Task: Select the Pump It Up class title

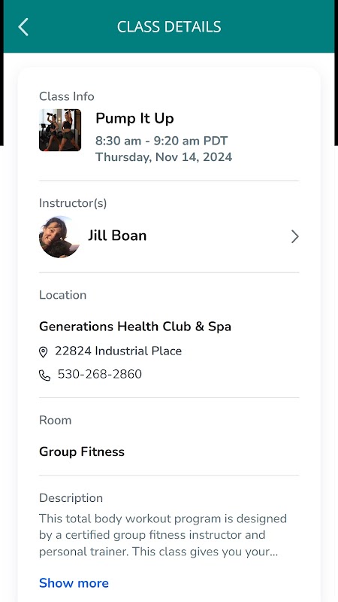Action: (134, 118)
